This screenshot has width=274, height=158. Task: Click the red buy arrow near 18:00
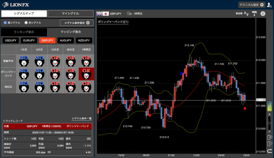[x=245, y=109]
